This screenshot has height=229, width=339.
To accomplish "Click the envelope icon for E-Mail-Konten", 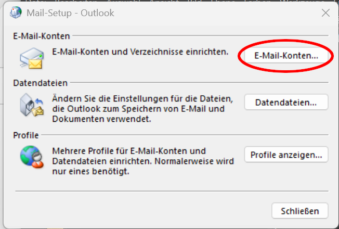I will 32,58.
